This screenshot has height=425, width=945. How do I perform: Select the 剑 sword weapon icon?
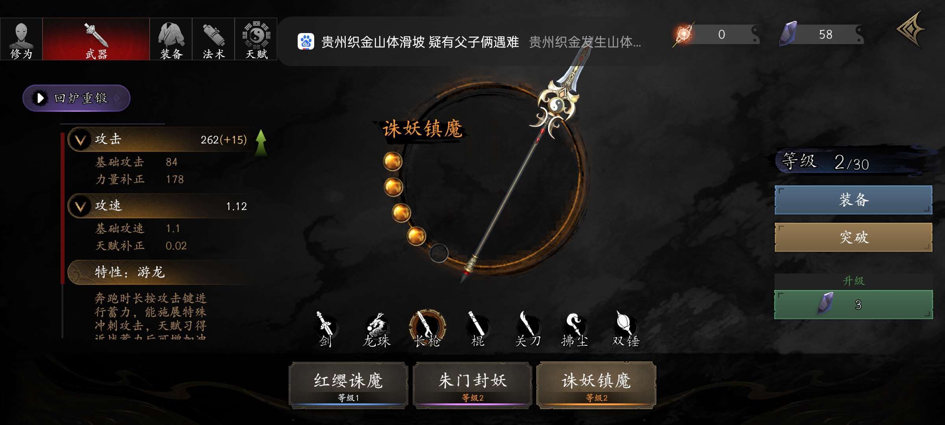coord(326,329)
